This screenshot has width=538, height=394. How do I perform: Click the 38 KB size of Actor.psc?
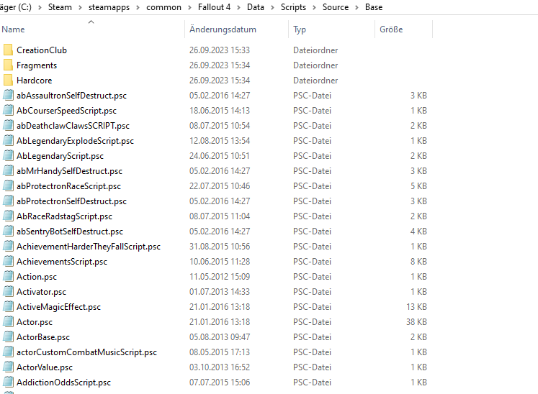(x=416, y=321)
